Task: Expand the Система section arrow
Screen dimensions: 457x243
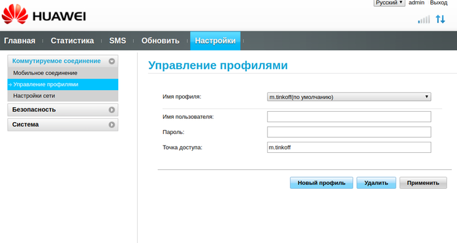Action: [x=112, y=125]
